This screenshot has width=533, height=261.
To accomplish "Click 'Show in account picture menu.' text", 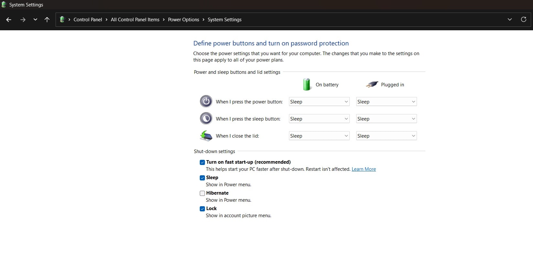I will 239,216.
